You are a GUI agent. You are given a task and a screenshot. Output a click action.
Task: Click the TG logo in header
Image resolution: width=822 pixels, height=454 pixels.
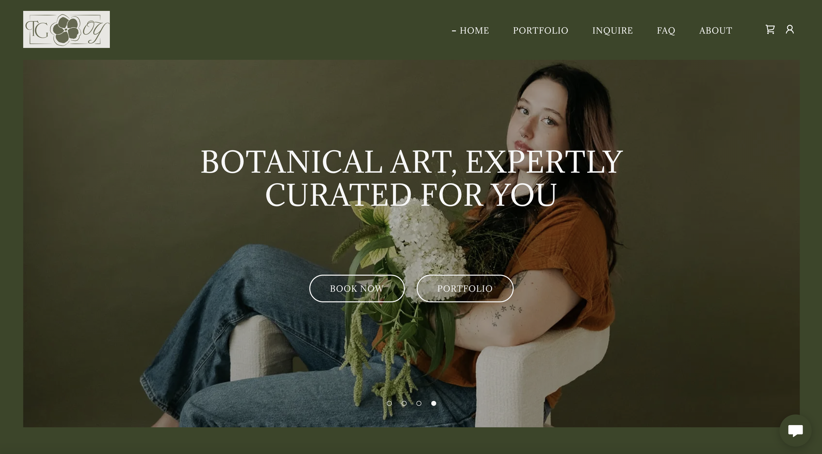coord(66,29)
